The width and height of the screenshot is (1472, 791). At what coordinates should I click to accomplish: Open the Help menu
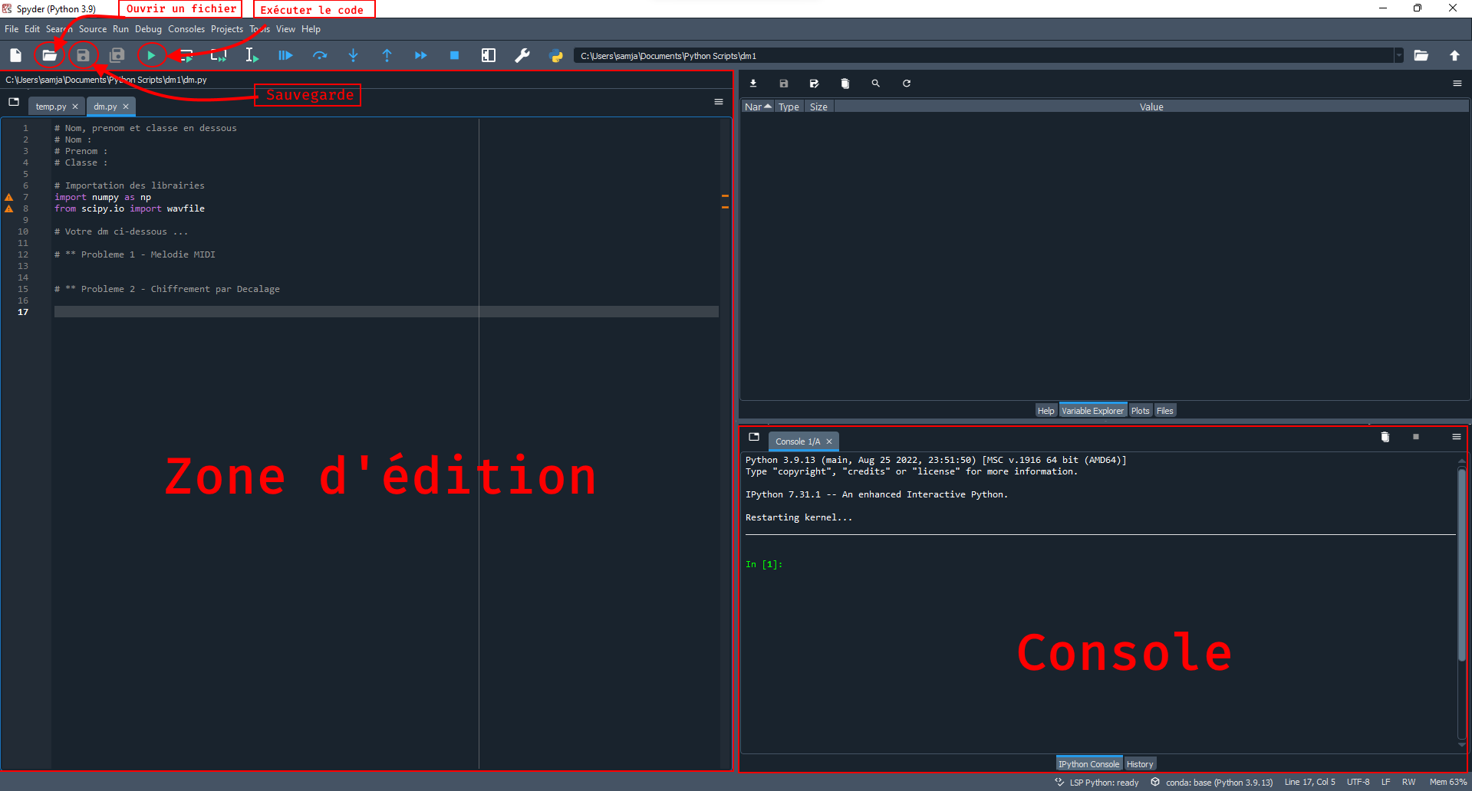click(311, 29)
